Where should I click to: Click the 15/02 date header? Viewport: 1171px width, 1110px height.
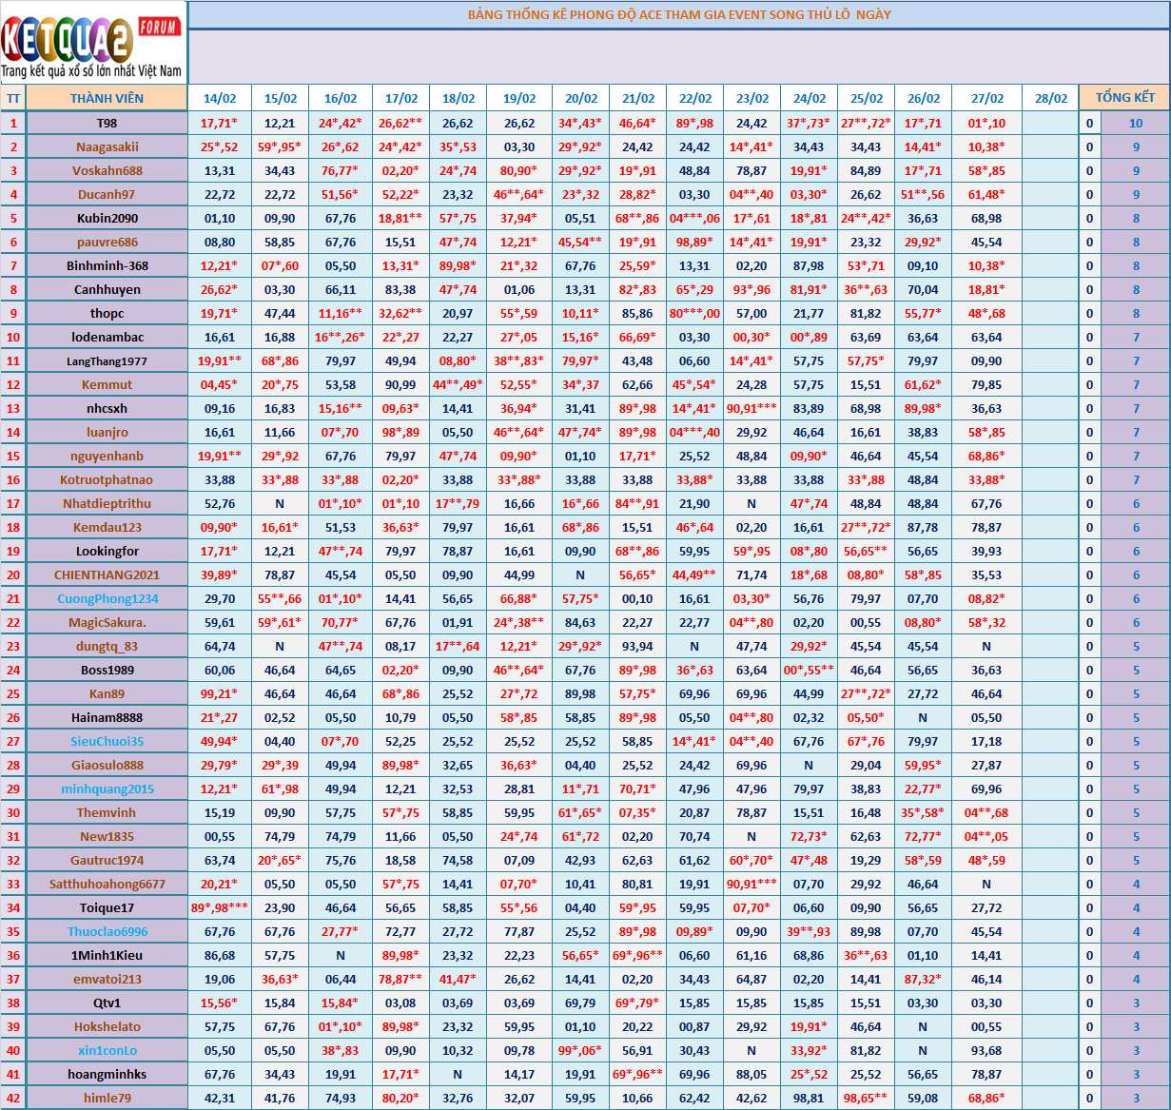coord(280,98)
